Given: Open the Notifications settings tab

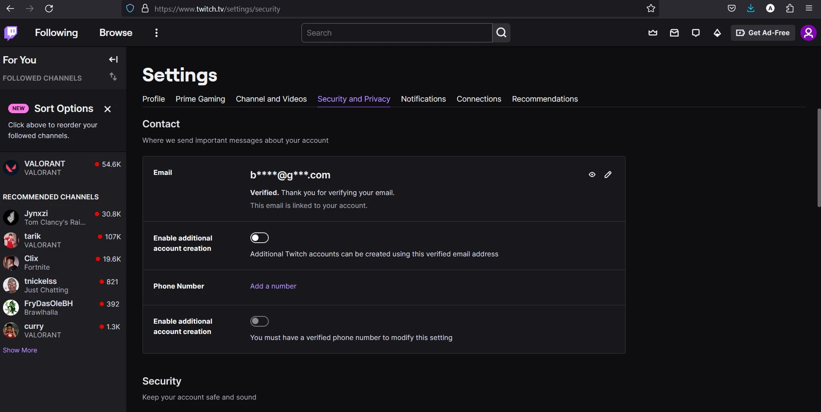Looking at the screenshot, I should [x=423, y=99].
